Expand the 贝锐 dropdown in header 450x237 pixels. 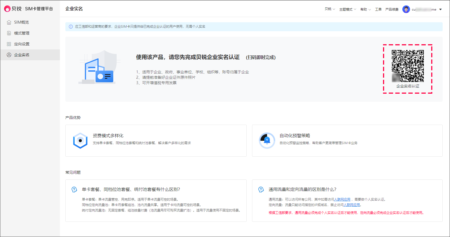coord(330,9)
